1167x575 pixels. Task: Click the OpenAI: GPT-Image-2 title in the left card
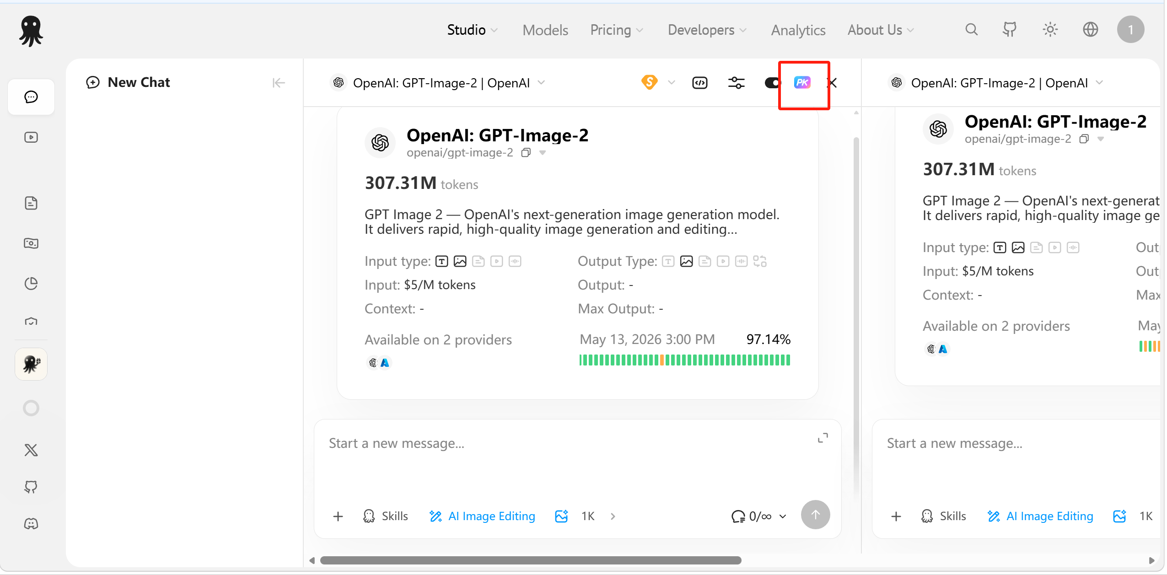[497, 135]
